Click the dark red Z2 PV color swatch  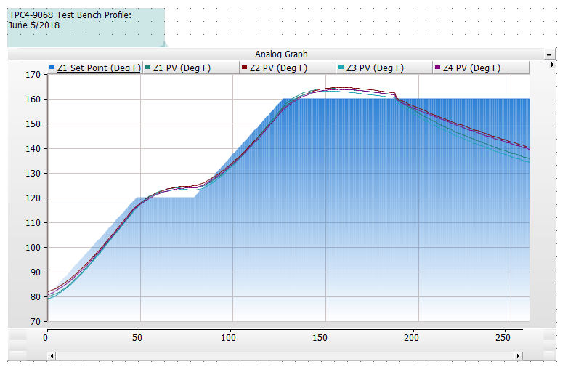245,68
